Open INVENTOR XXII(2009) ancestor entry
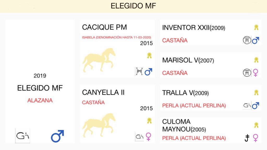This screenshot has width=267, height=150. coord(194,28)
